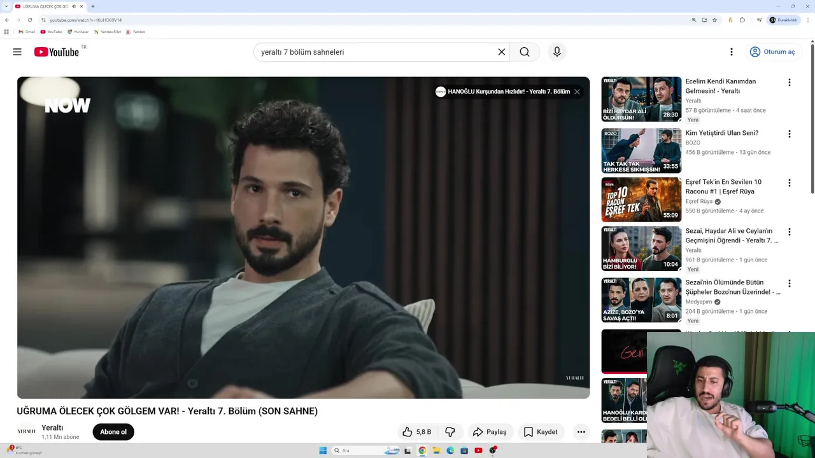815x458 pixels.
Task: Bookmark page with star icon
Action: click(x=714, y=20)
